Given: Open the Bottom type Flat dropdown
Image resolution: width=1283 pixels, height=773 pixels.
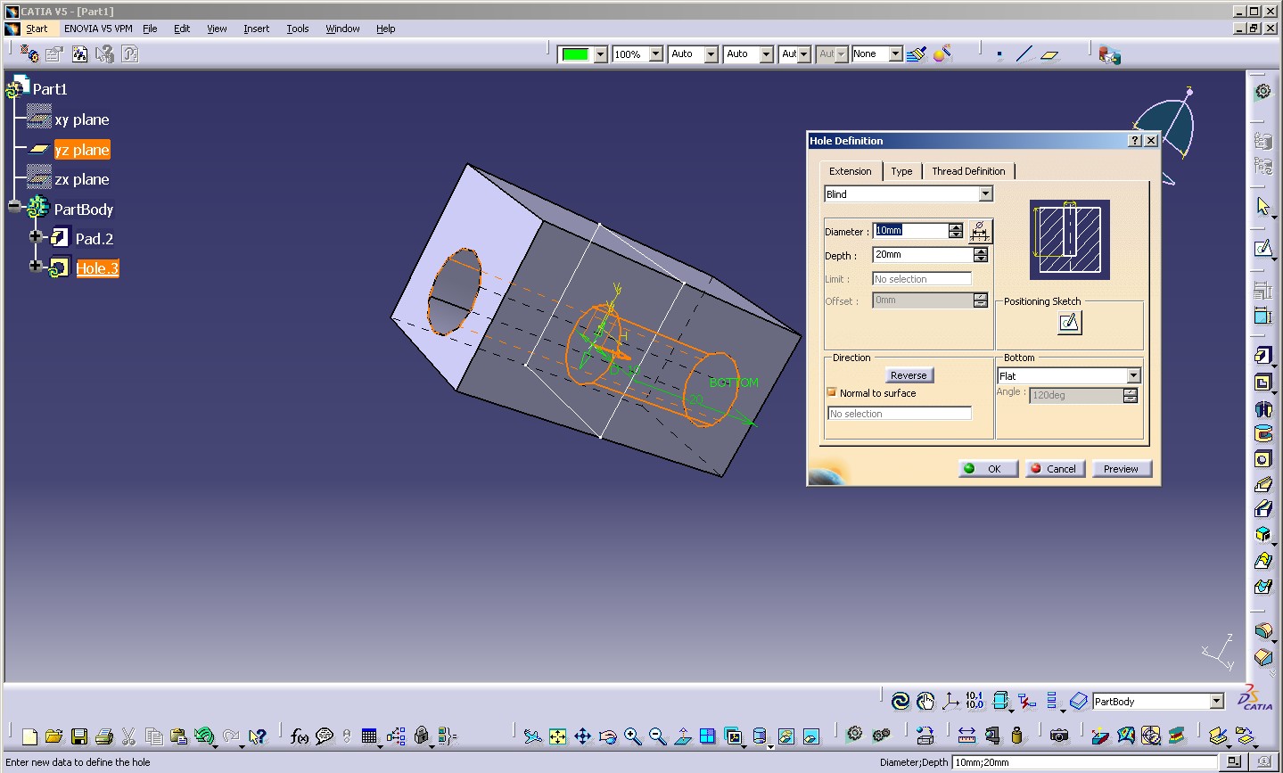Looking at the screenshot, I should click(1133, 375).
